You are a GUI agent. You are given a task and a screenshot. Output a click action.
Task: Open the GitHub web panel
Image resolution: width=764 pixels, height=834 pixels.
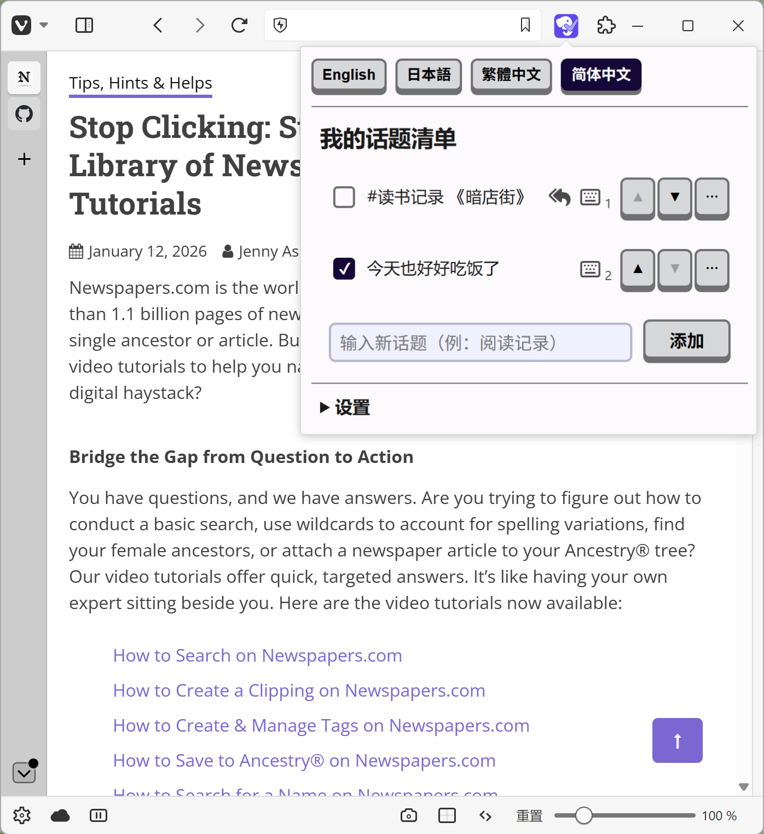[24, 114]
